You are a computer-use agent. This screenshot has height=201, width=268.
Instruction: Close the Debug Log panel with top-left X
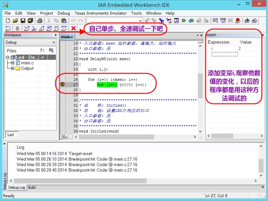(x=5, y=144)
